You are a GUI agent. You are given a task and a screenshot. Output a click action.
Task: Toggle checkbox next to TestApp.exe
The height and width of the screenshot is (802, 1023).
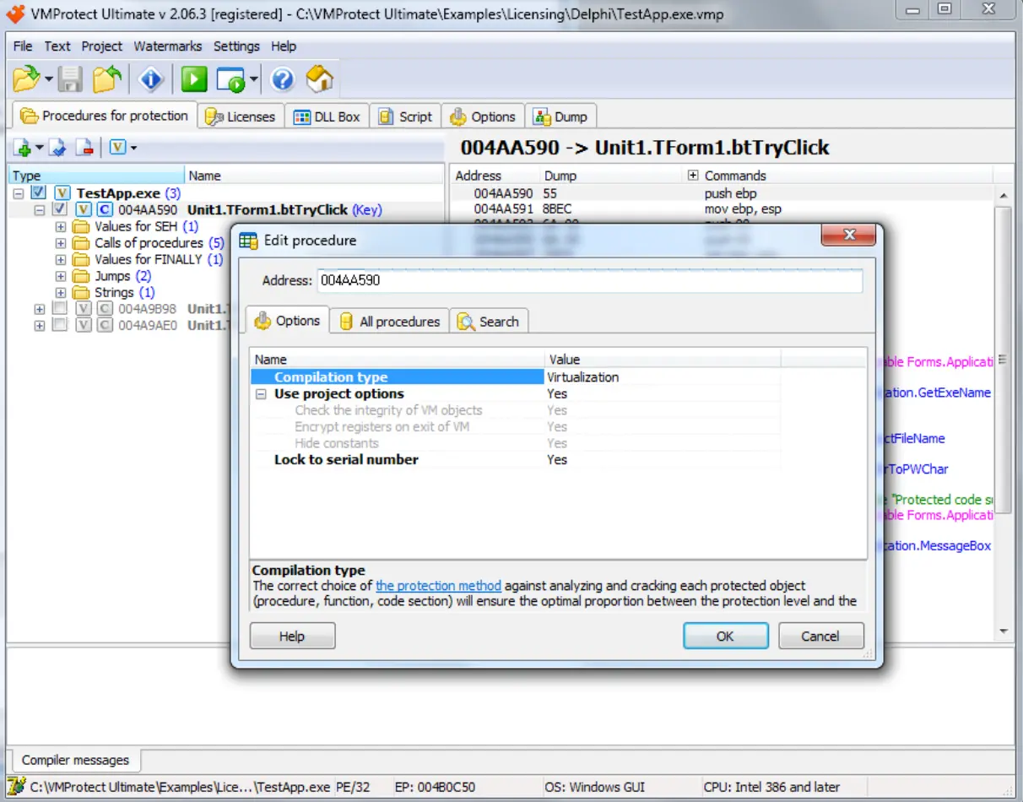click(38, 193)
